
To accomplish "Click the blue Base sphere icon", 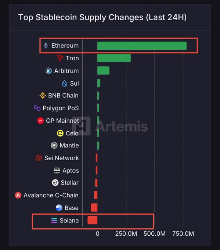I will point(59,208).
